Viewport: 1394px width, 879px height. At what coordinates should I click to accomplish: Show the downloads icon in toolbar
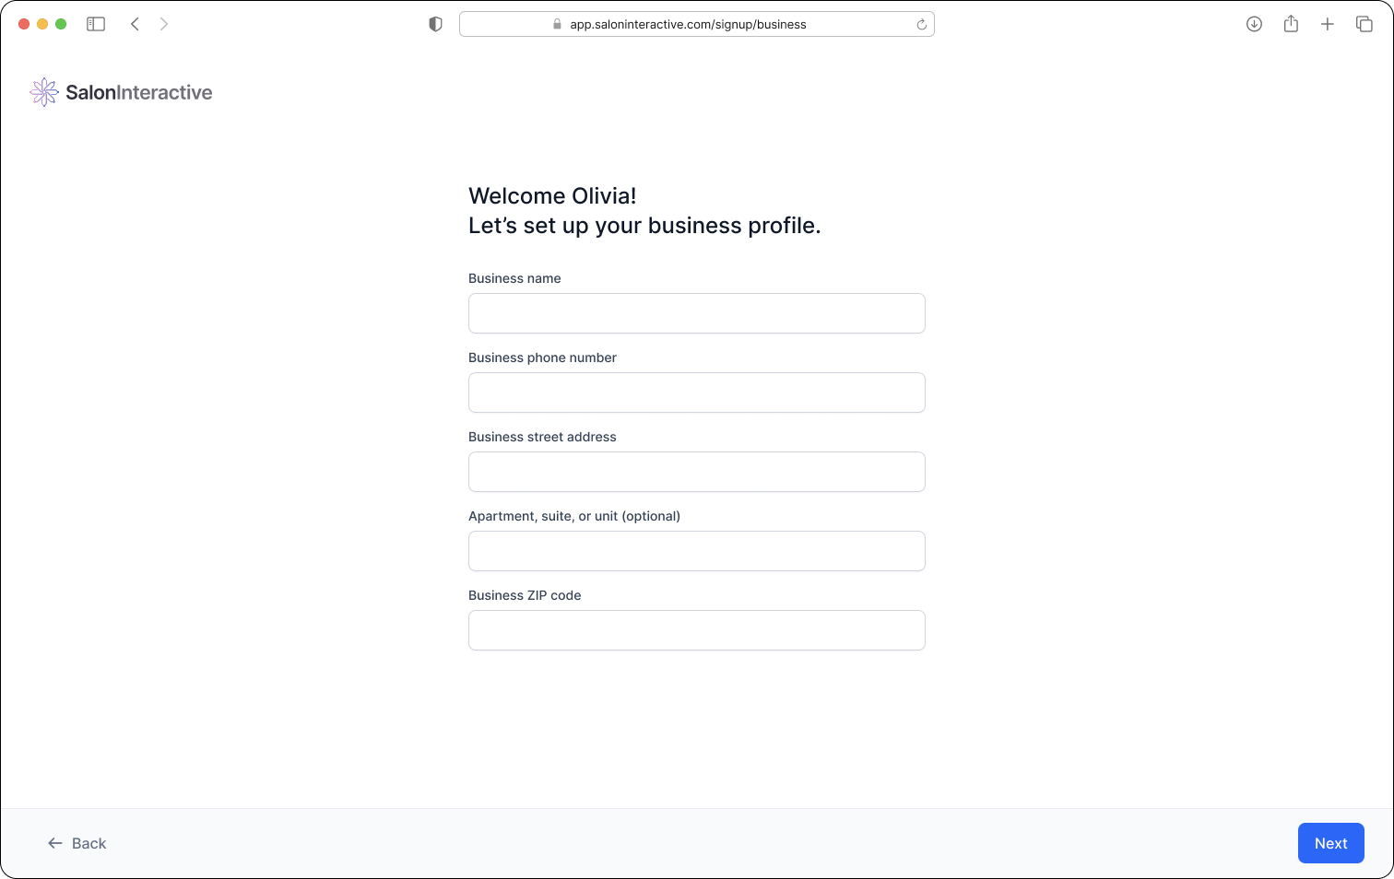pos(1254,24)
